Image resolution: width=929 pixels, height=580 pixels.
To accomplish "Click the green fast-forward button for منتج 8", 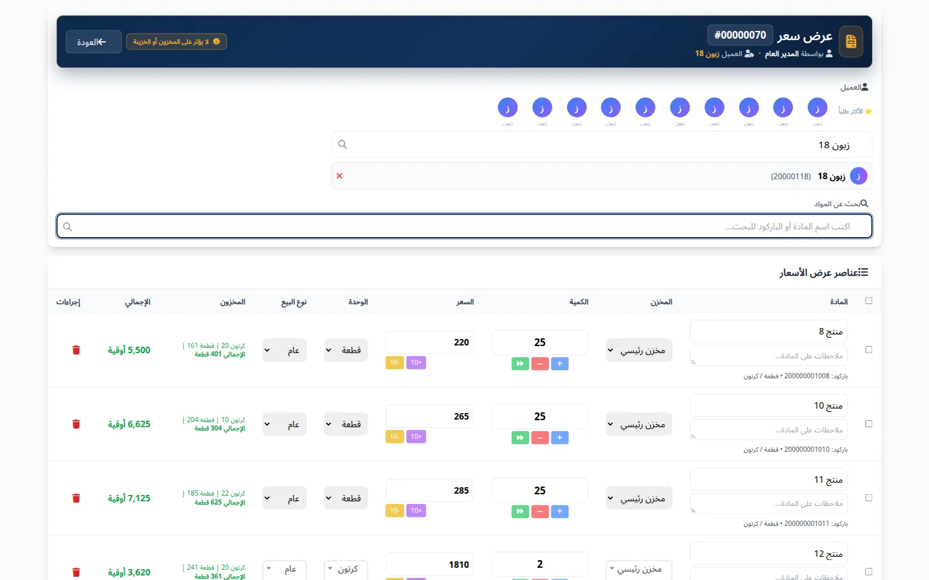I will [x=520, y=363].
